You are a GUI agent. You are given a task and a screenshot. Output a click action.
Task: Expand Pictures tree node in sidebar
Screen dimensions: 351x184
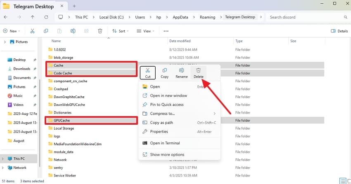click(5, 42)
